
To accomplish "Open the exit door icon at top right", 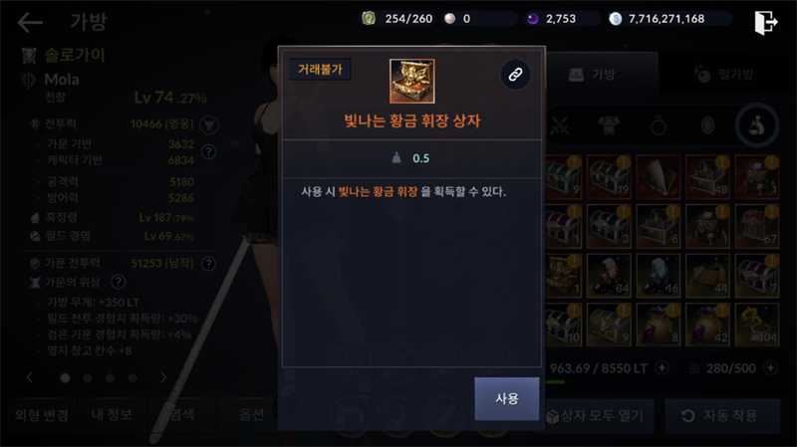I will 765,22.
